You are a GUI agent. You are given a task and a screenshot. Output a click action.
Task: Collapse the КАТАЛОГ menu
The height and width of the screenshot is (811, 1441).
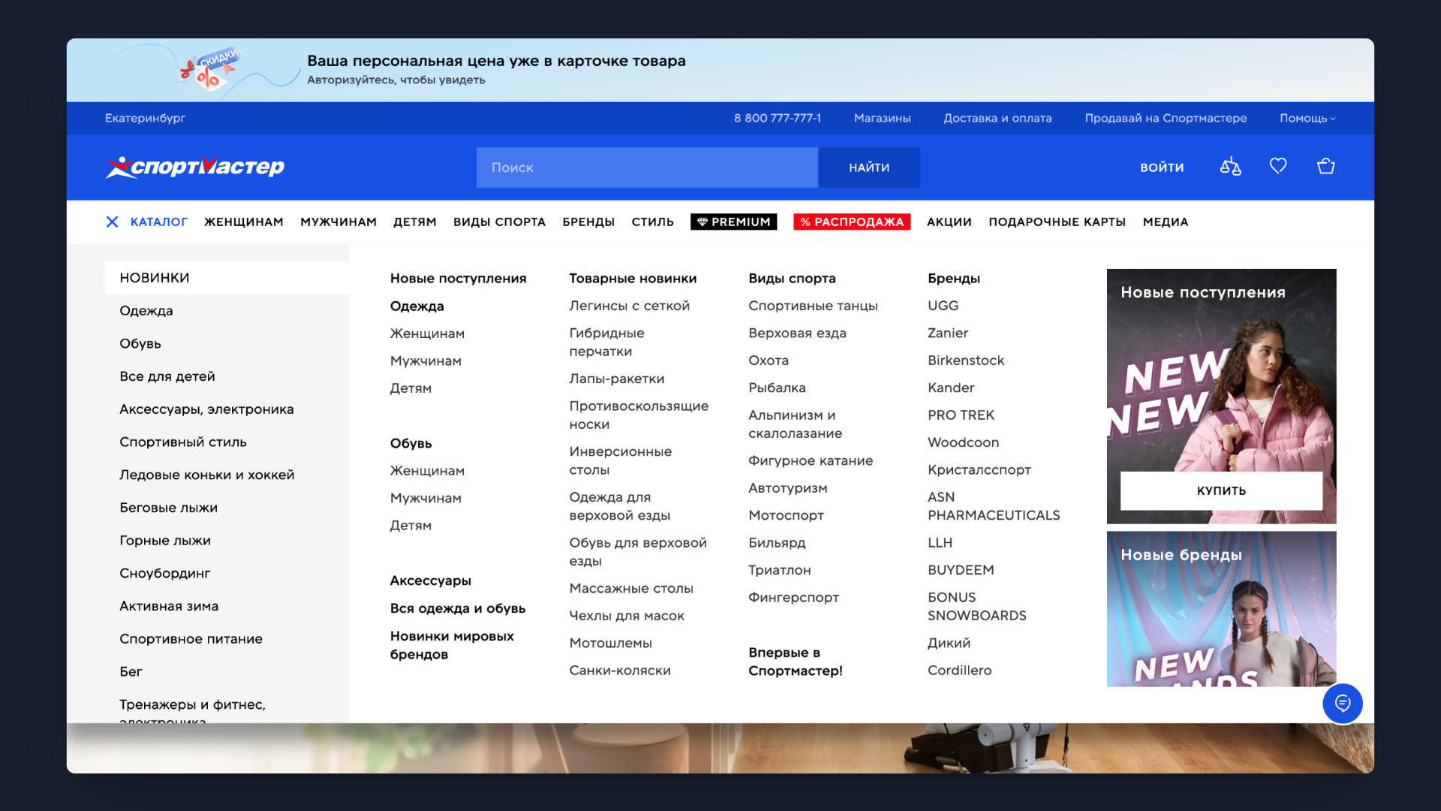[158, 222]
